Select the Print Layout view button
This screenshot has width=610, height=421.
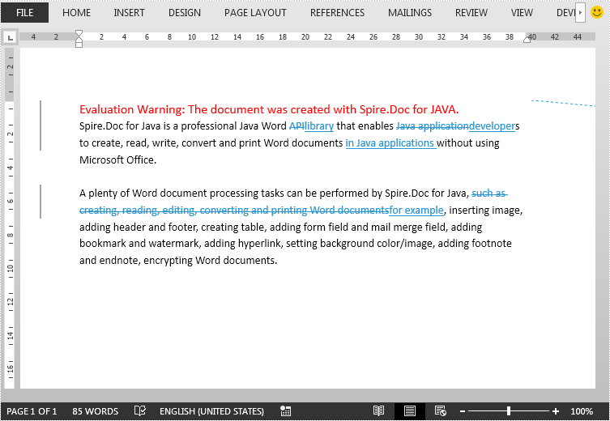[409, 411]
